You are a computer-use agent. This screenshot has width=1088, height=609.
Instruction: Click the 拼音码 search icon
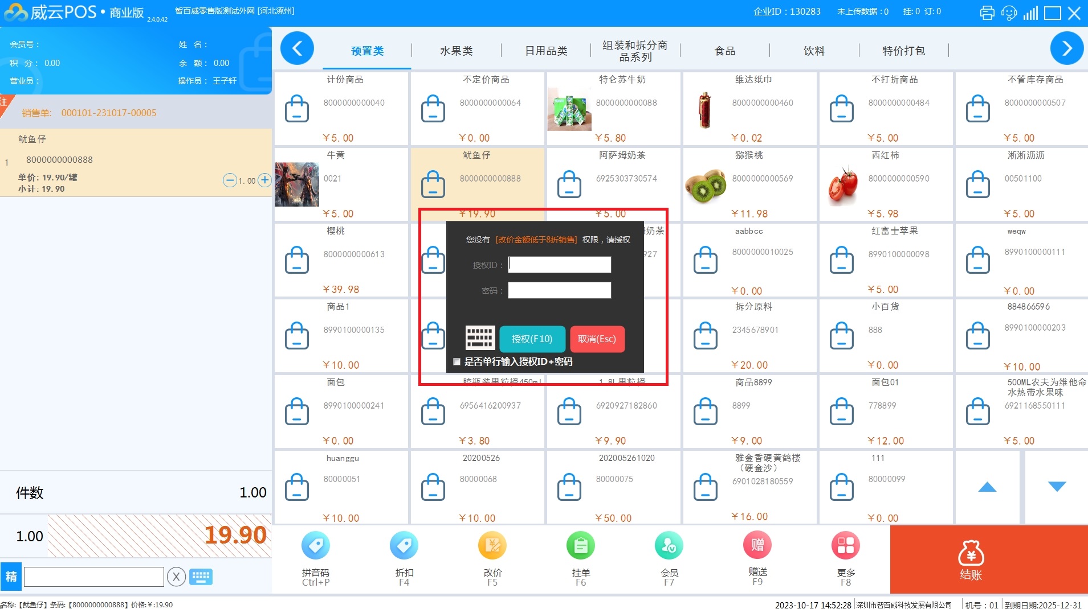pos(315,546)
